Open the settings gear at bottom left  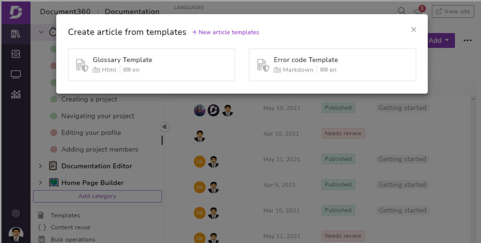point(16,213)
